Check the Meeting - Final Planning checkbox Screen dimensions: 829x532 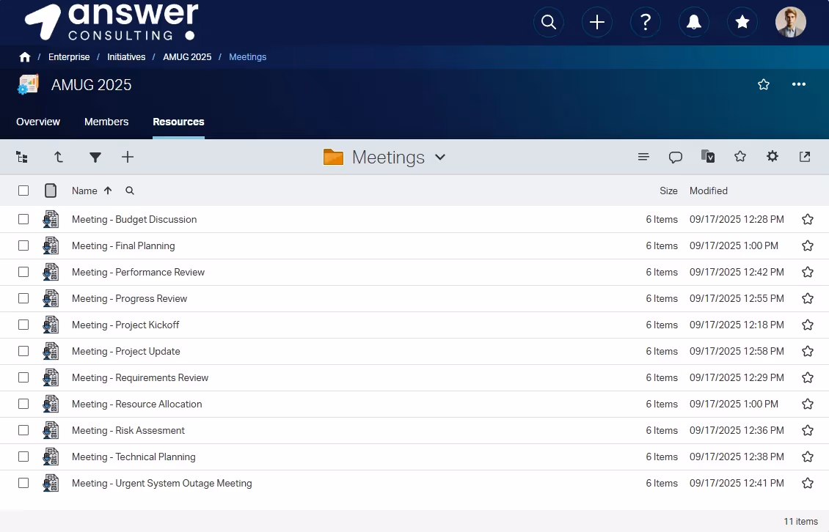[x=23, y=245]
